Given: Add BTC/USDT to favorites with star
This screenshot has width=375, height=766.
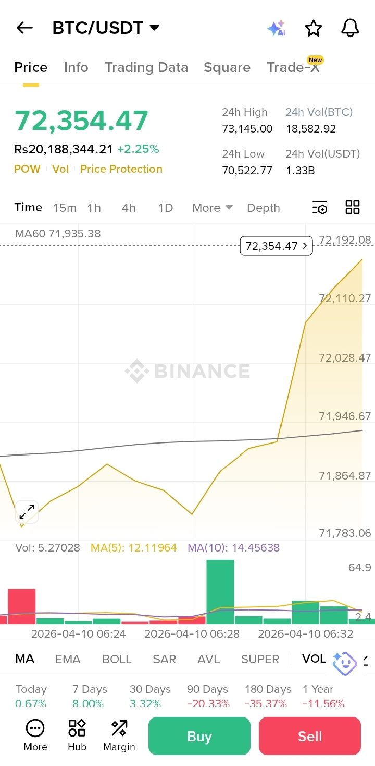Looking at the screenshot, I should click(314, 28).
